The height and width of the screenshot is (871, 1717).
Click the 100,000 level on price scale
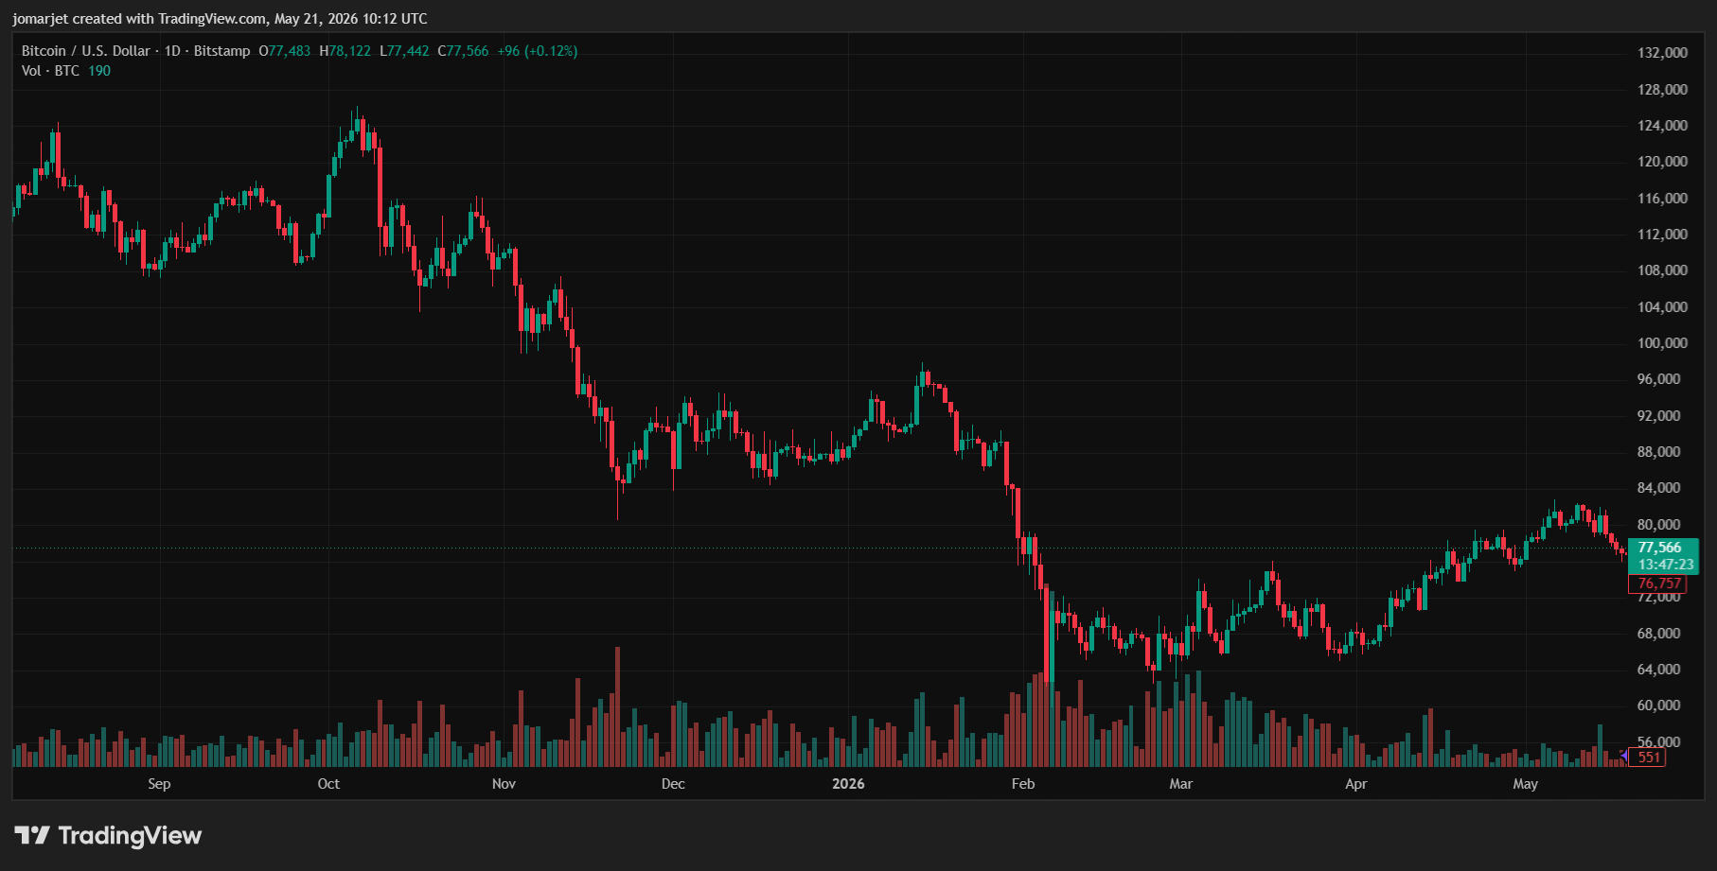pyautogui.click(x=1662, y=343)
